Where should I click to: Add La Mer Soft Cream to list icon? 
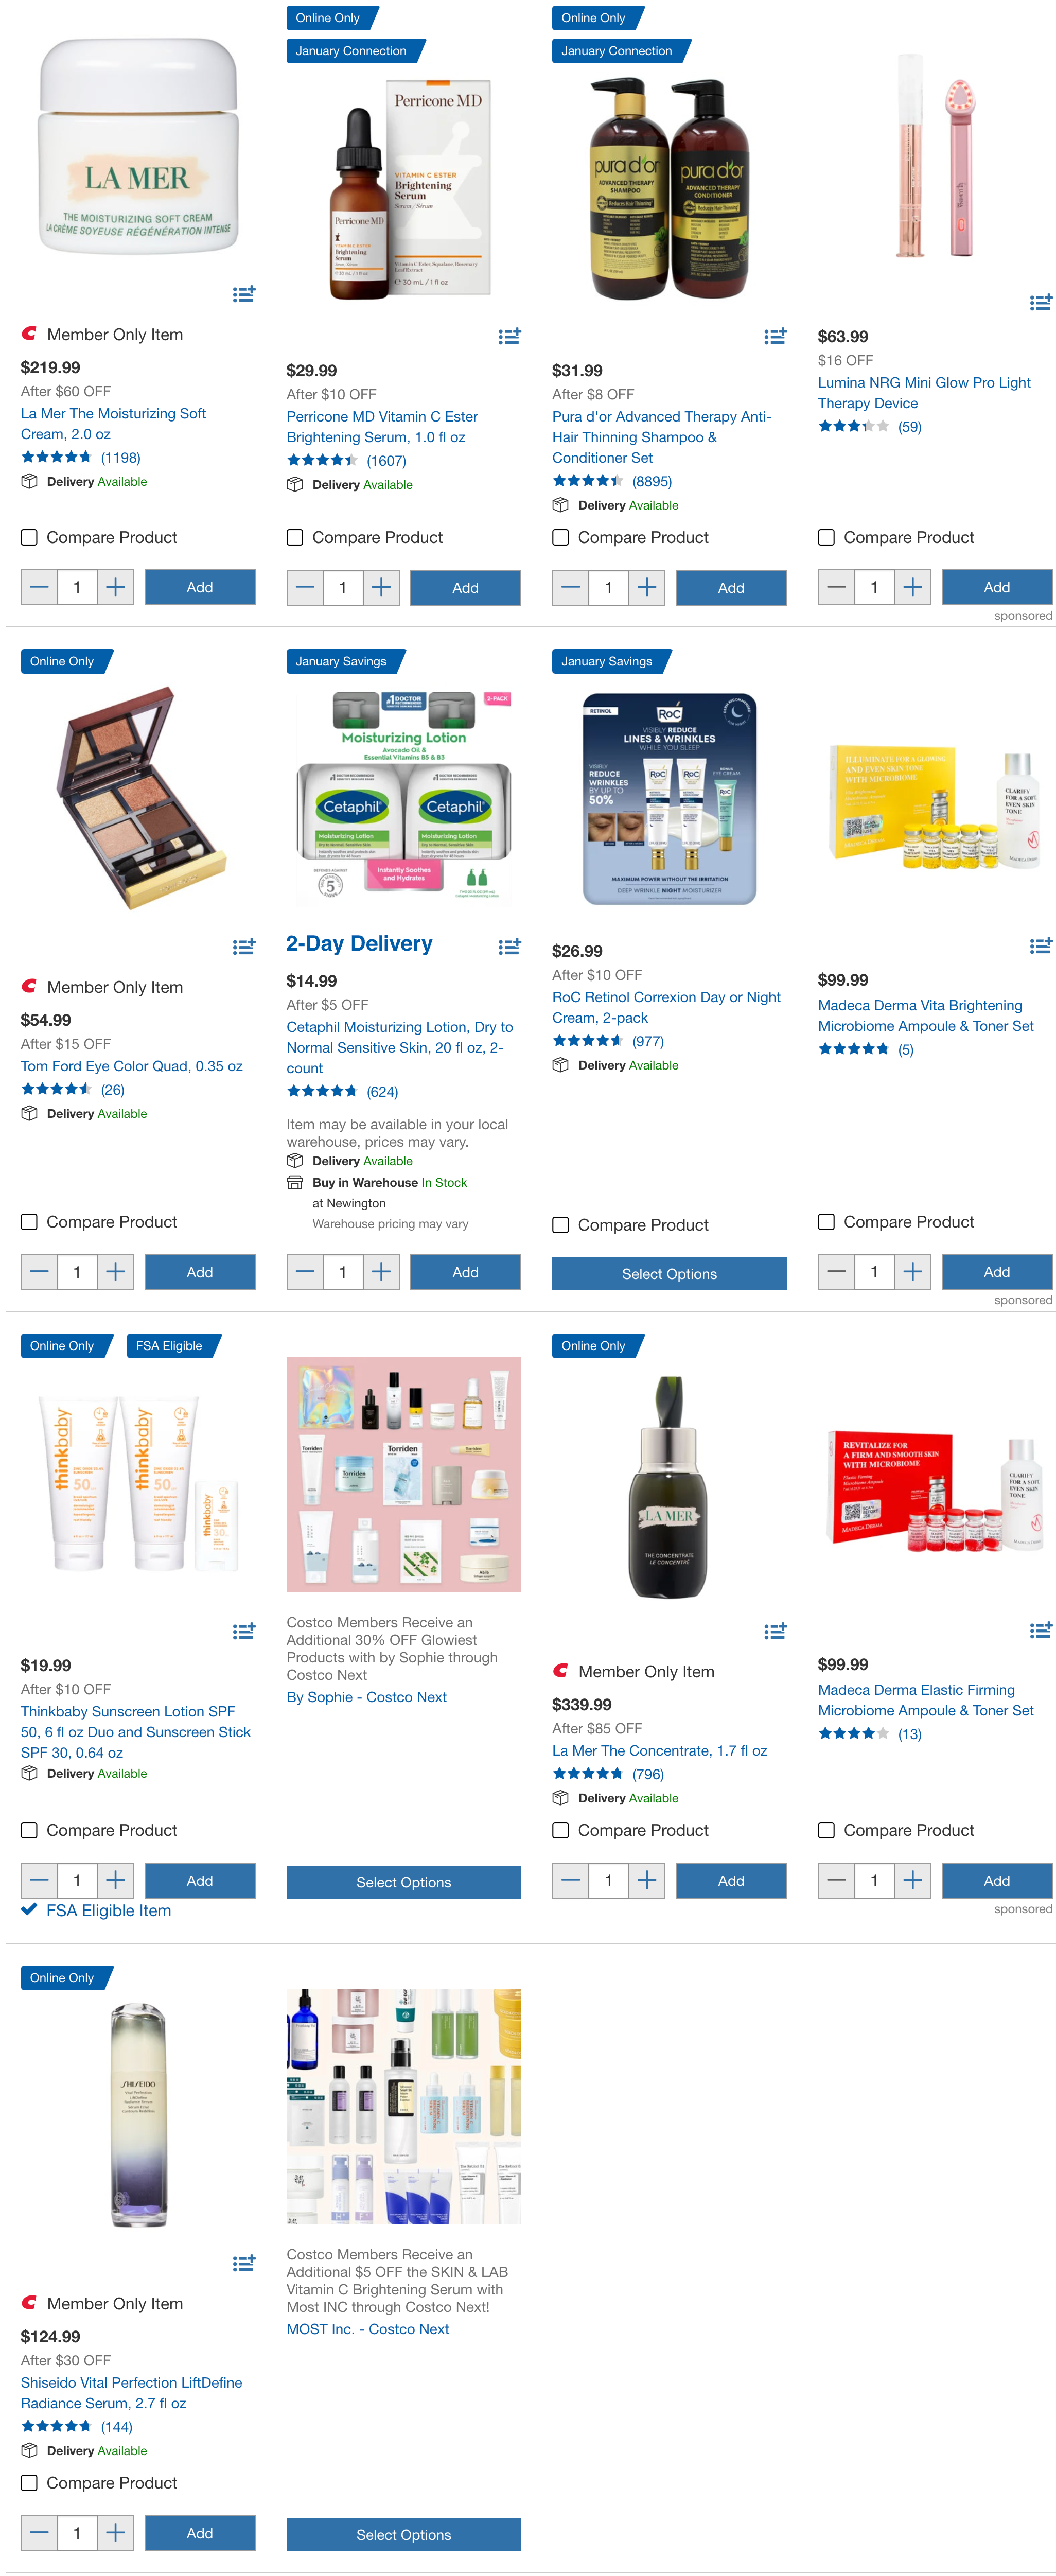(244, 294)
